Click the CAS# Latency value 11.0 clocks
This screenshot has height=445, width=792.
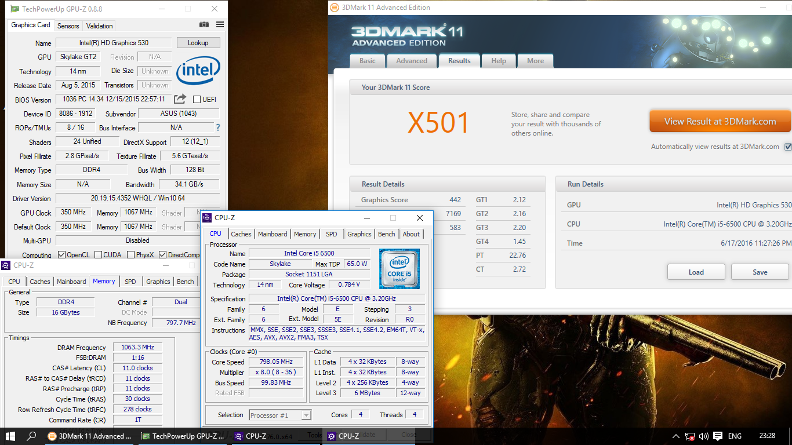coord(137,368)
